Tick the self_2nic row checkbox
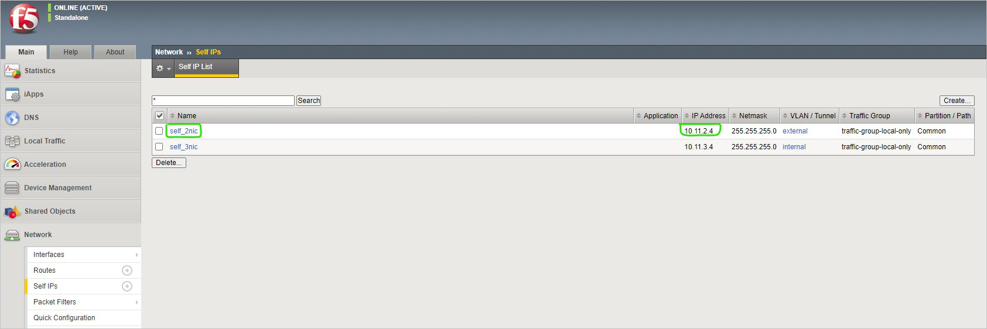 [159, 131]
